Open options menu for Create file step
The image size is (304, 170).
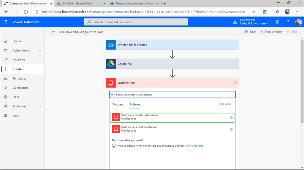click(234, 64)
